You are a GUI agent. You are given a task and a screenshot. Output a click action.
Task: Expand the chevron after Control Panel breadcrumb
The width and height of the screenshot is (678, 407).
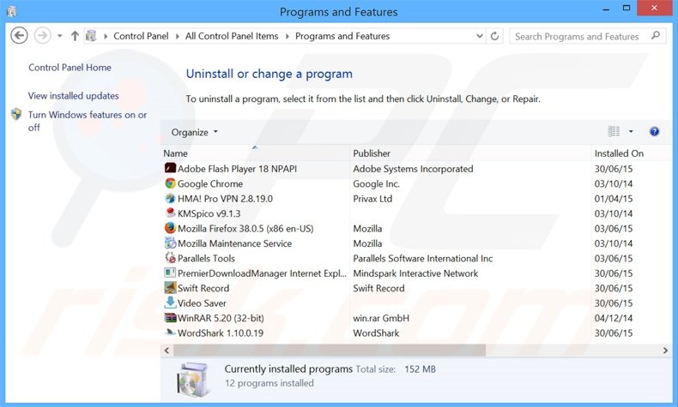coord(178,36)
